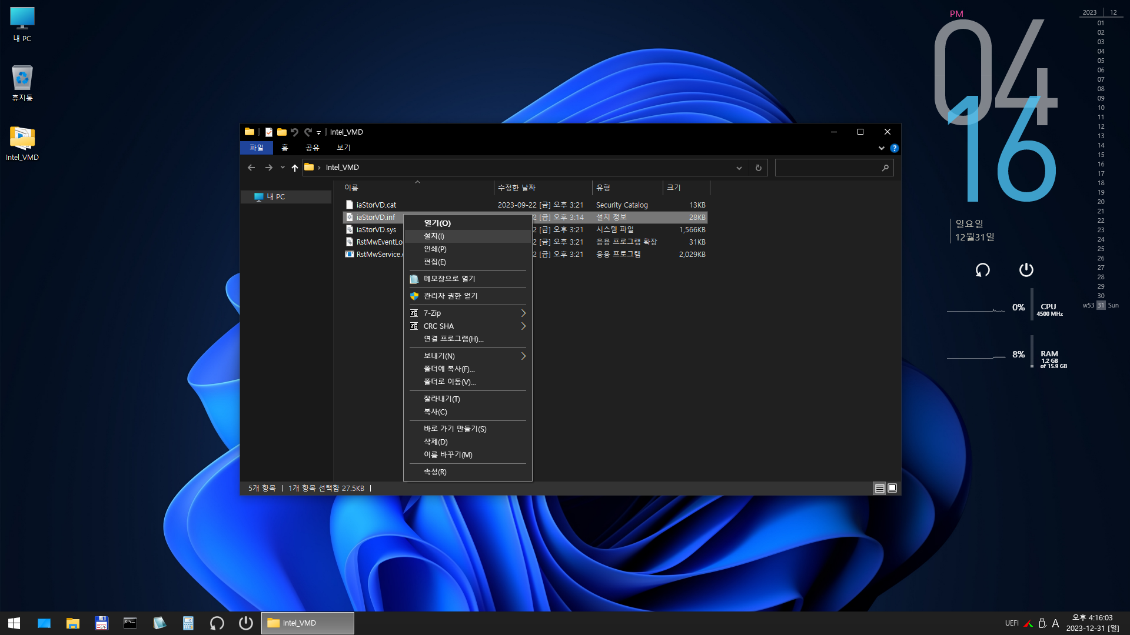Go back with the back arrow
The width and height of the screenshot is (1130, 635).
pos(251,168)
